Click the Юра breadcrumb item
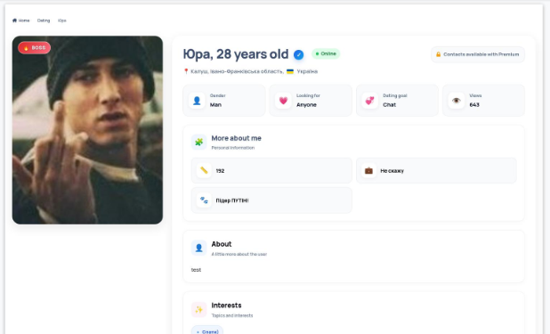Image resolution: width=550 pixels, height=334 pixels. 62,20
